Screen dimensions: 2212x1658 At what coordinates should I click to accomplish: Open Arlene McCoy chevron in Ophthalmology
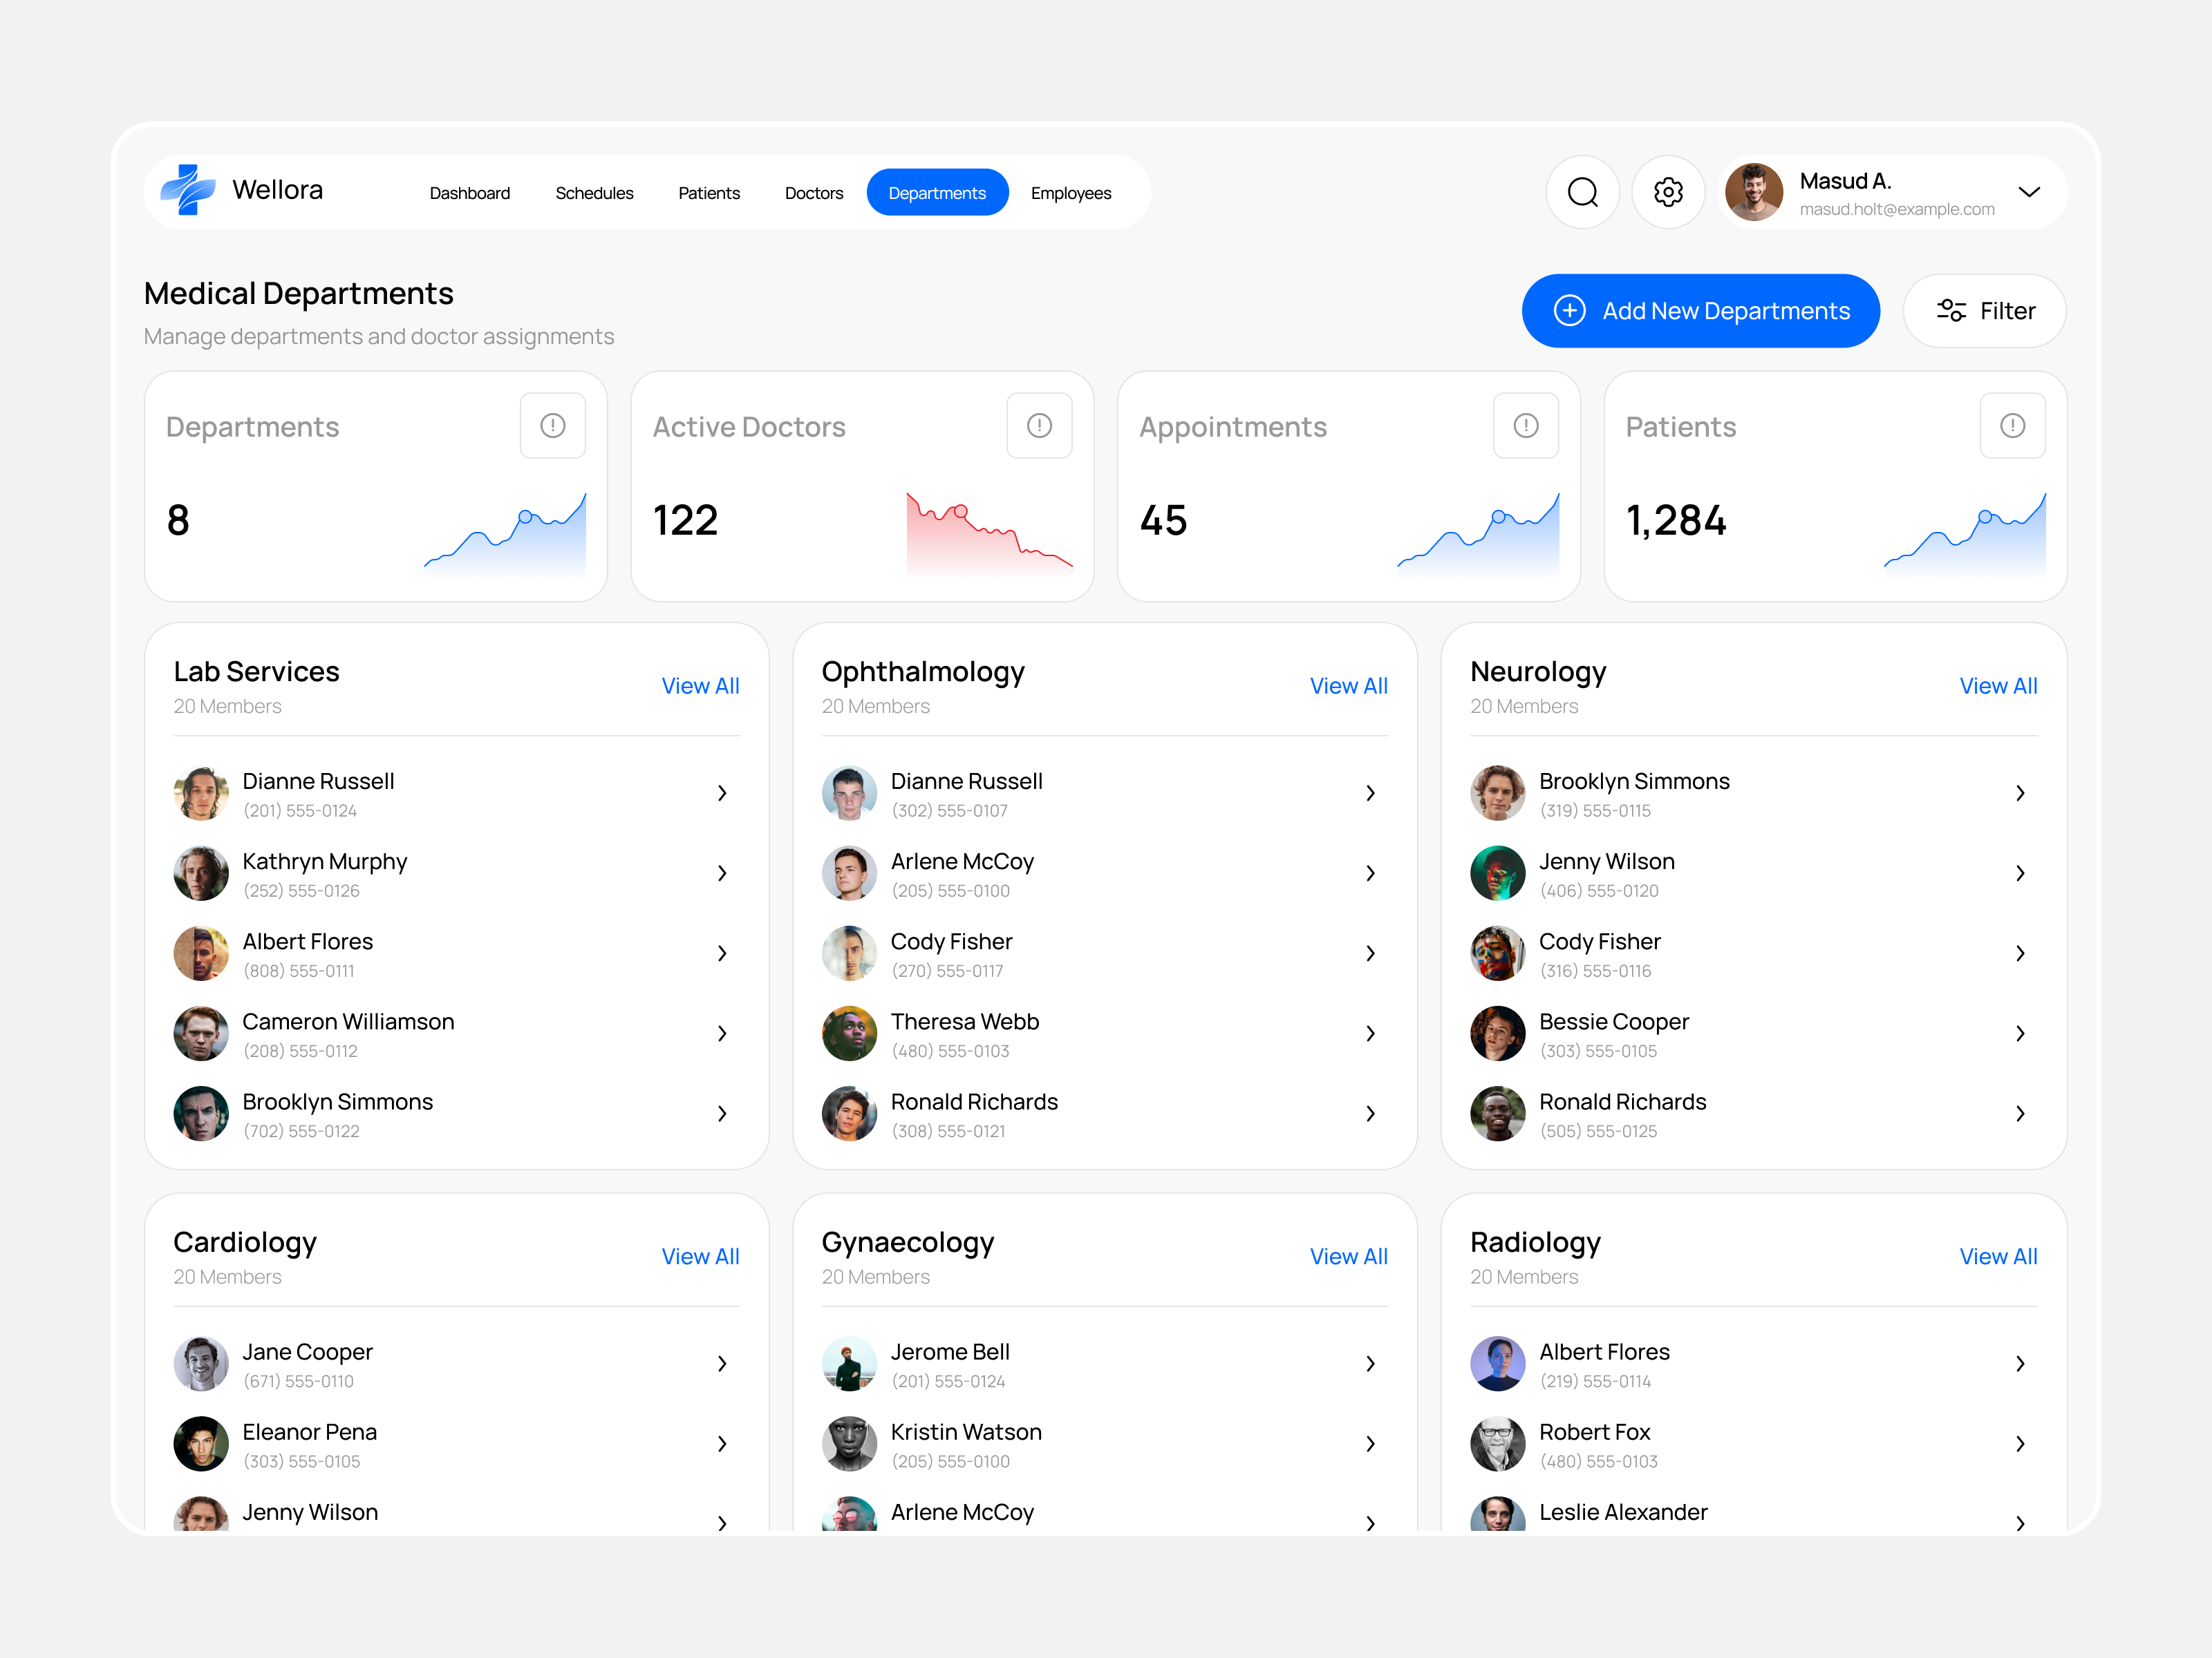coord(1370,873)
